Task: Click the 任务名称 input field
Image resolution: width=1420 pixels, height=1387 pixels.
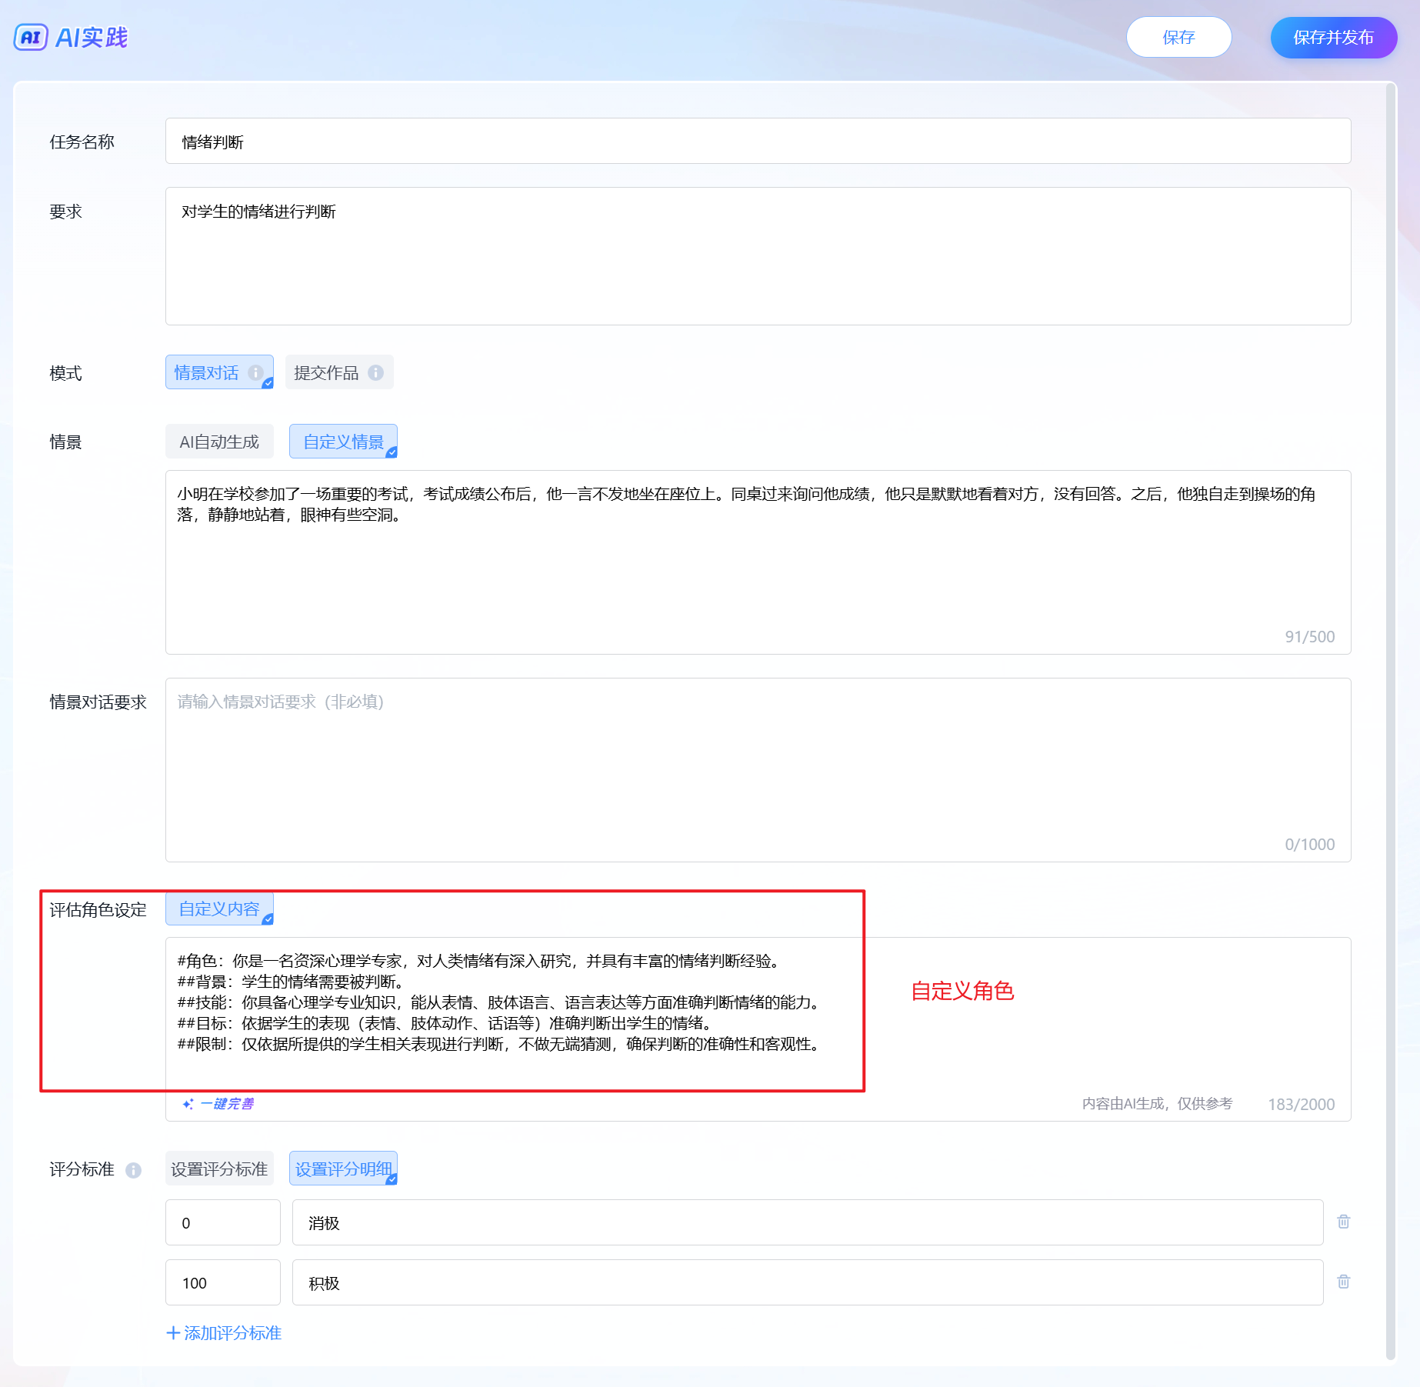Action: click(x=758, y=142)
